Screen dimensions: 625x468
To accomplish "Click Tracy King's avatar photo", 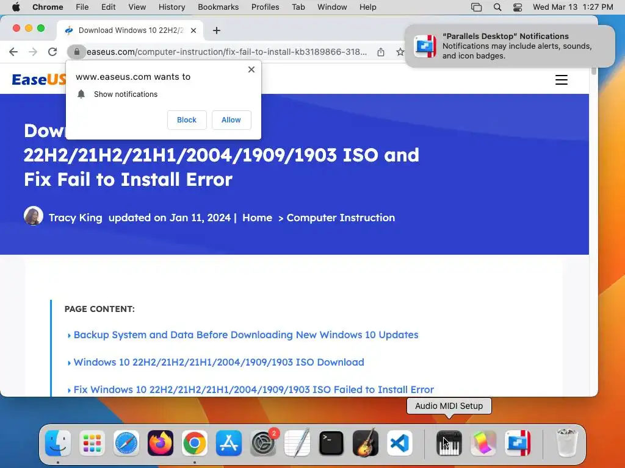I will 34,216.
